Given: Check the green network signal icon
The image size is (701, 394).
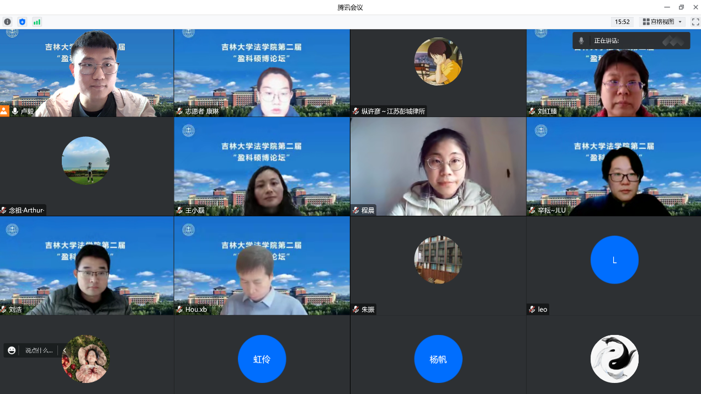Looking at the screenshot, I should (x=37, y=22).
